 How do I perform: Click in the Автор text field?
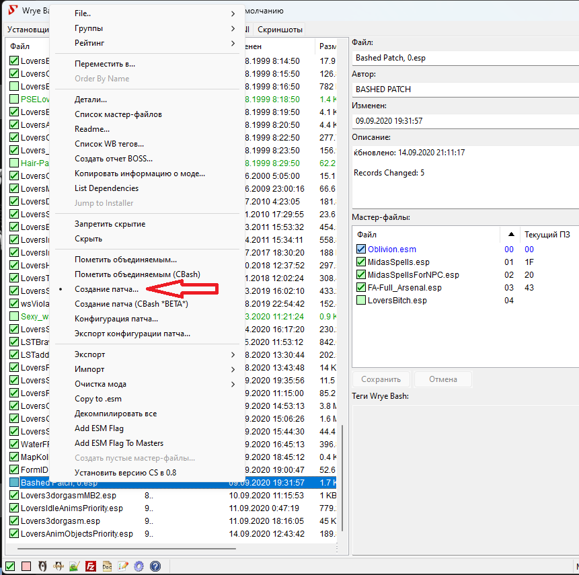click(x=464, y=89)
